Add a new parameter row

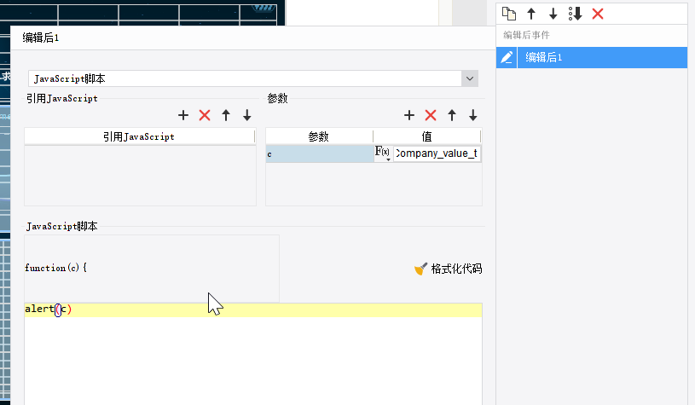point(409,115)
